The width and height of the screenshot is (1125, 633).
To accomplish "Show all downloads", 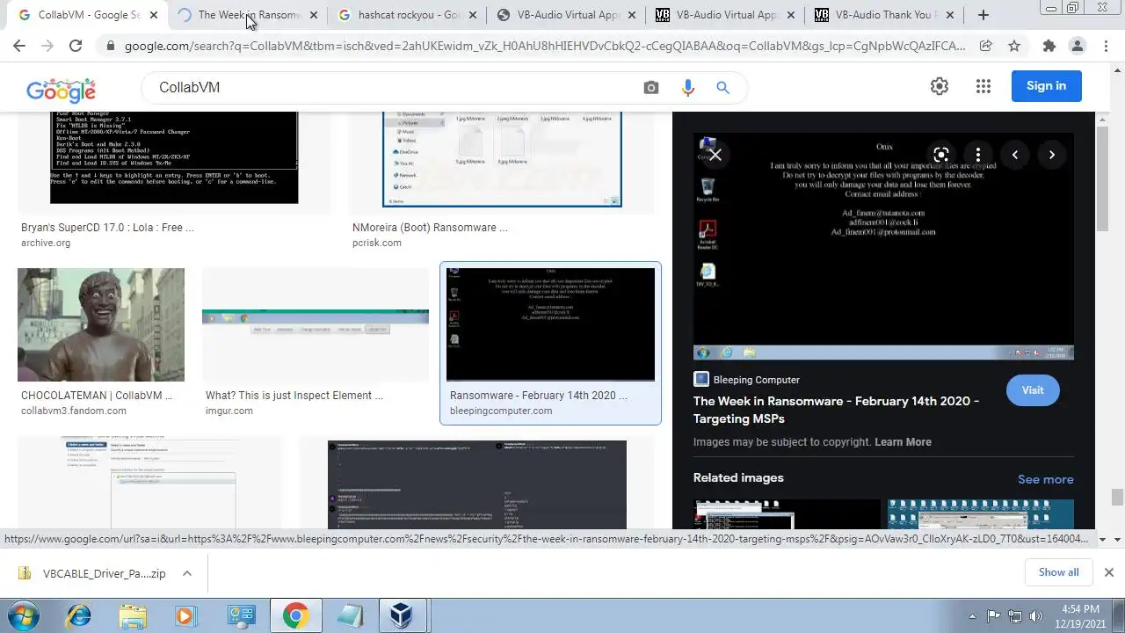I will (1058, 572).
